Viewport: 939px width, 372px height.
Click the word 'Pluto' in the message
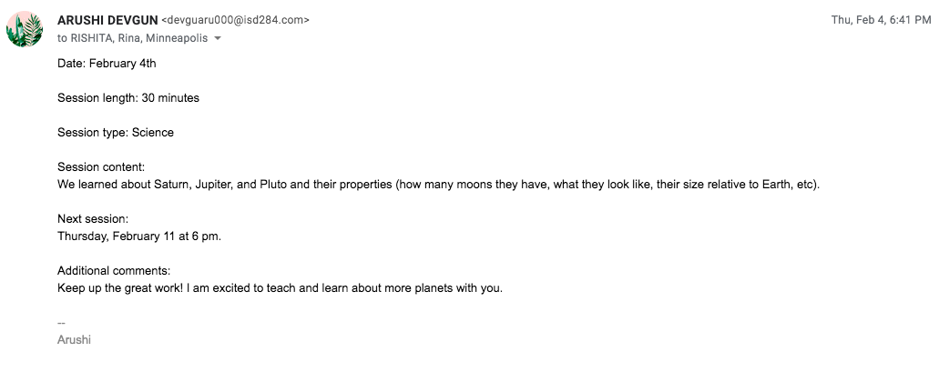click(274, 185)
